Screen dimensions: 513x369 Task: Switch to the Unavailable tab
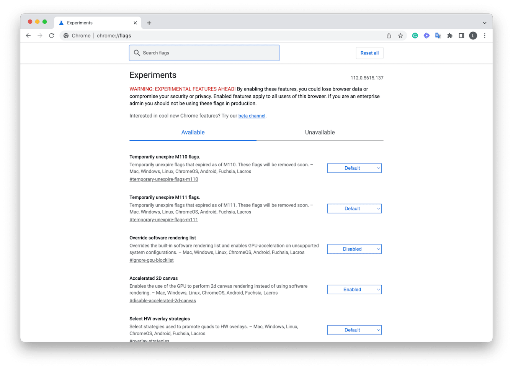click(x=320, y=133)
